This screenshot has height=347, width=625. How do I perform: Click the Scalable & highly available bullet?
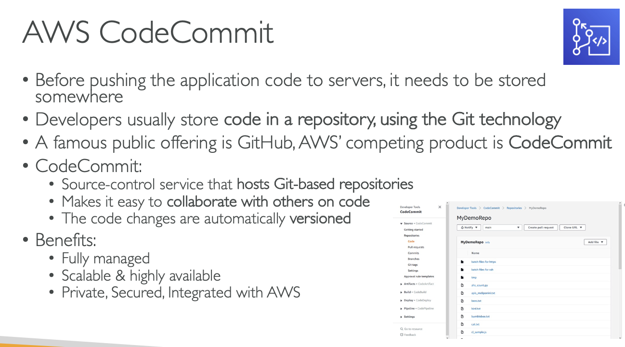pos(141,275)
